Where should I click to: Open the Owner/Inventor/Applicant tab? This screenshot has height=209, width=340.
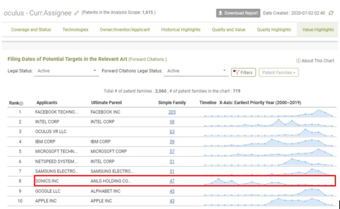(x=125, y=30)
